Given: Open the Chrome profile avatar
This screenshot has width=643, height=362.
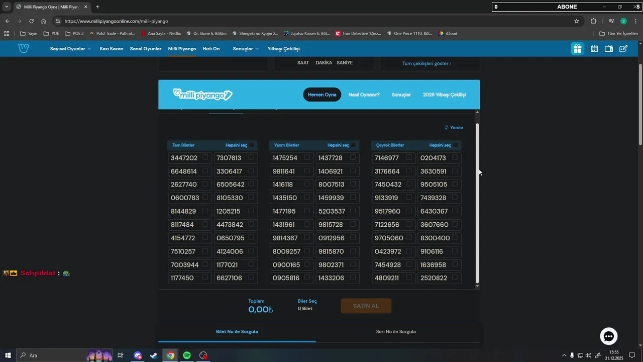Looking at the screenshot, I should [x=623, y=21].
